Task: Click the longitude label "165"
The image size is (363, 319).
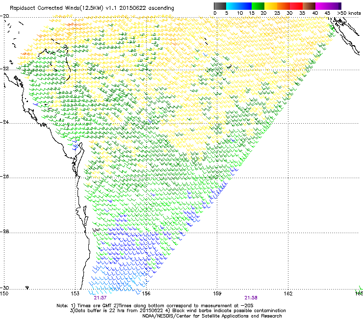Action: coord(359,294)
